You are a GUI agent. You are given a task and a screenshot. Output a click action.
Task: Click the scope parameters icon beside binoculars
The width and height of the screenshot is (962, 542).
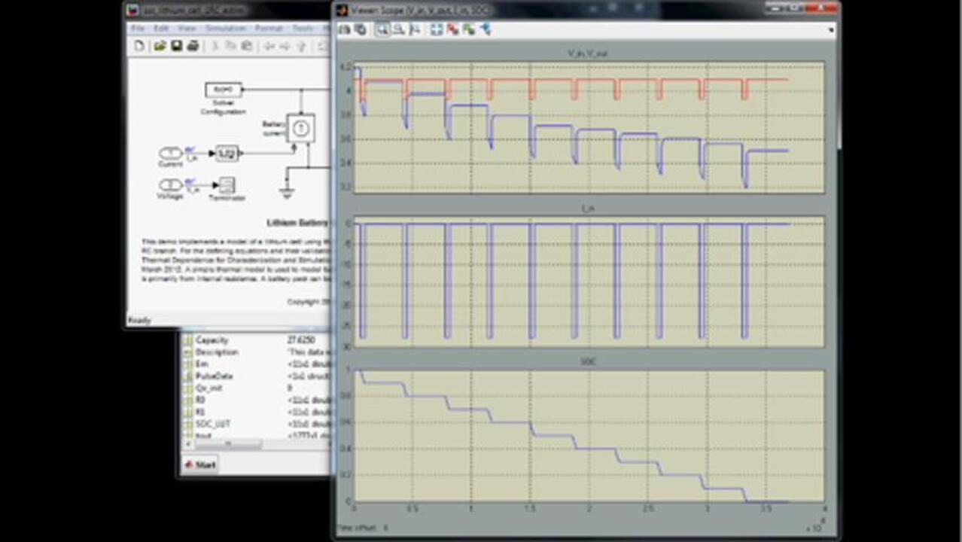[361, 29]
